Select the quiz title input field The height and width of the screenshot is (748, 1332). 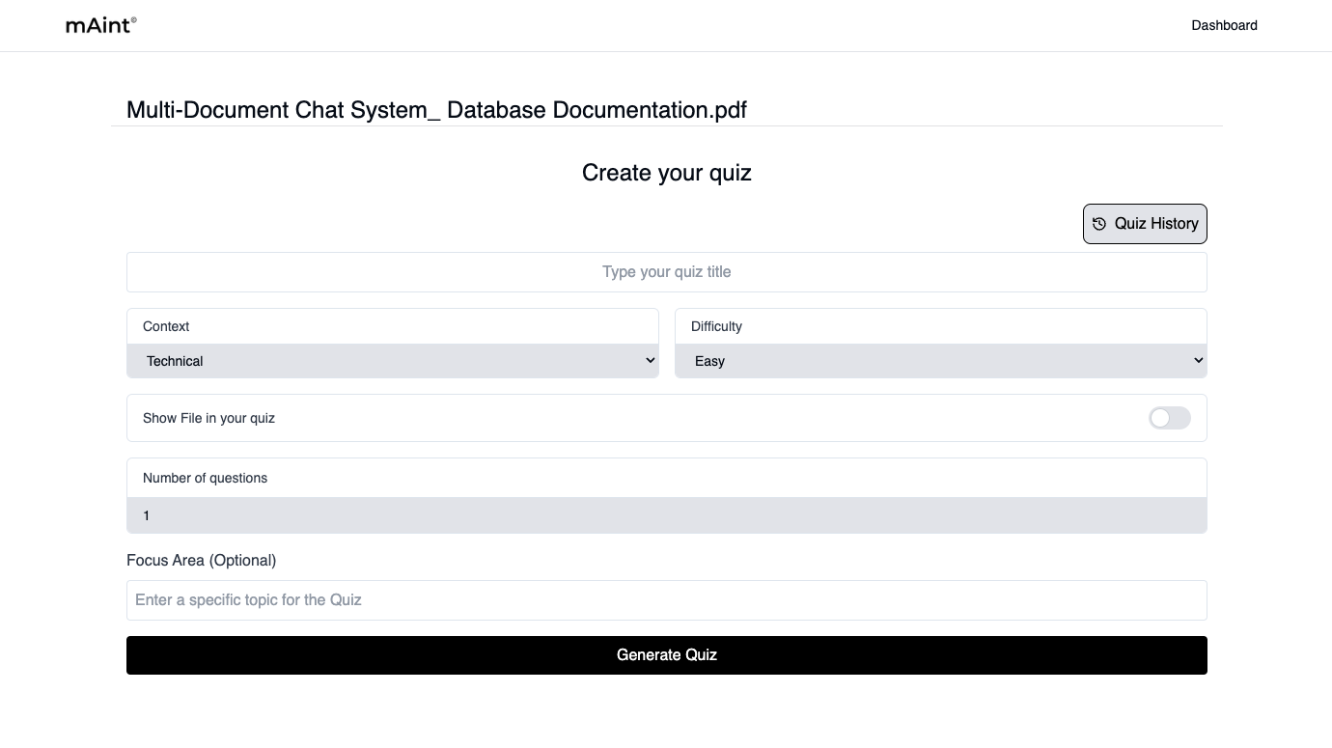coord(666,271)
